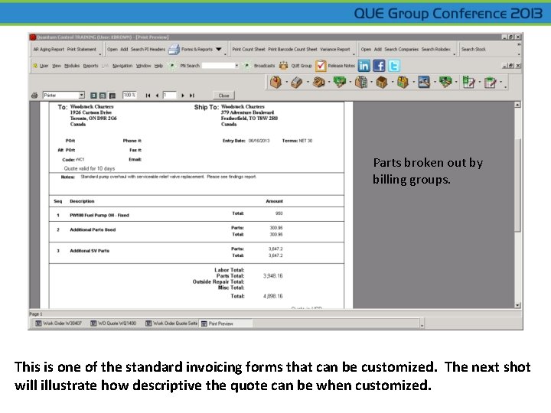Image resolution: width=551 pixels, height=413 pixels.
Task: Jump to the first page of preview
Action: tap(148, 96)
